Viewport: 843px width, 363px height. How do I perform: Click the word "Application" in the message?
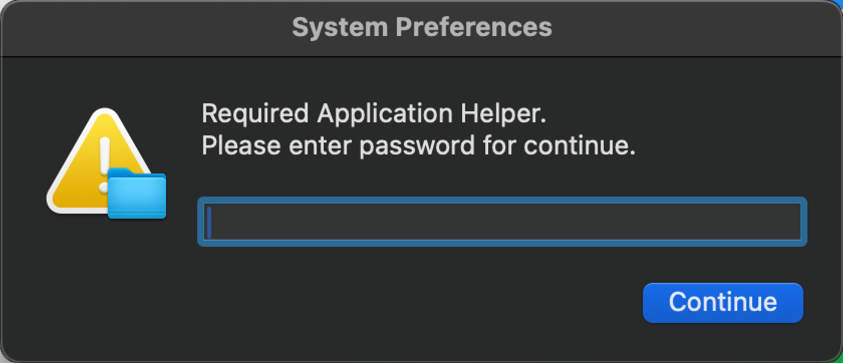point(385,114)
